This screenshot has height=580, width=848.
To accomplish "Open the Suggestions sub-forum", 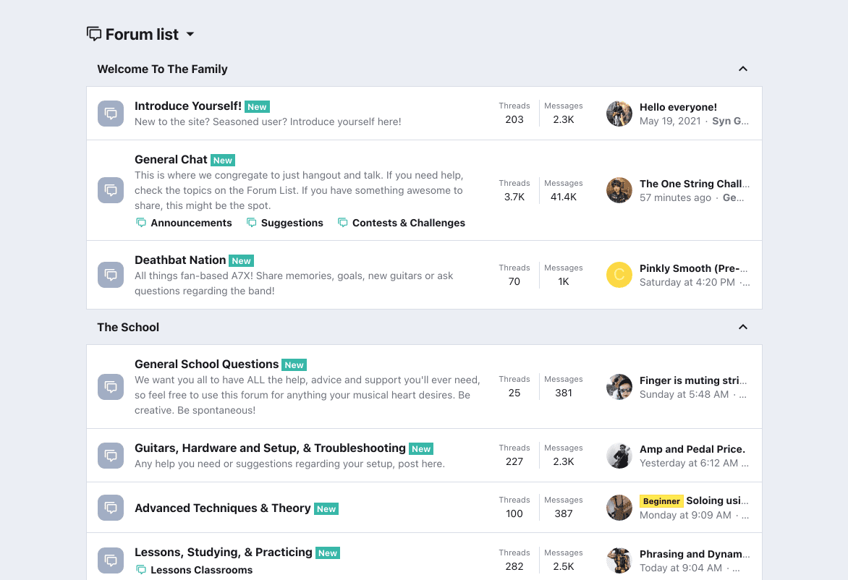I will [x=292, y=223].
